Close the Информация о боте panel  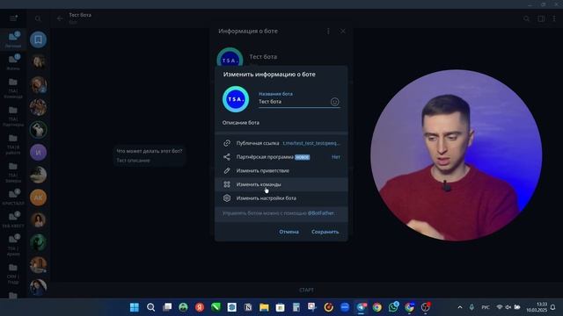pos(342,32)
